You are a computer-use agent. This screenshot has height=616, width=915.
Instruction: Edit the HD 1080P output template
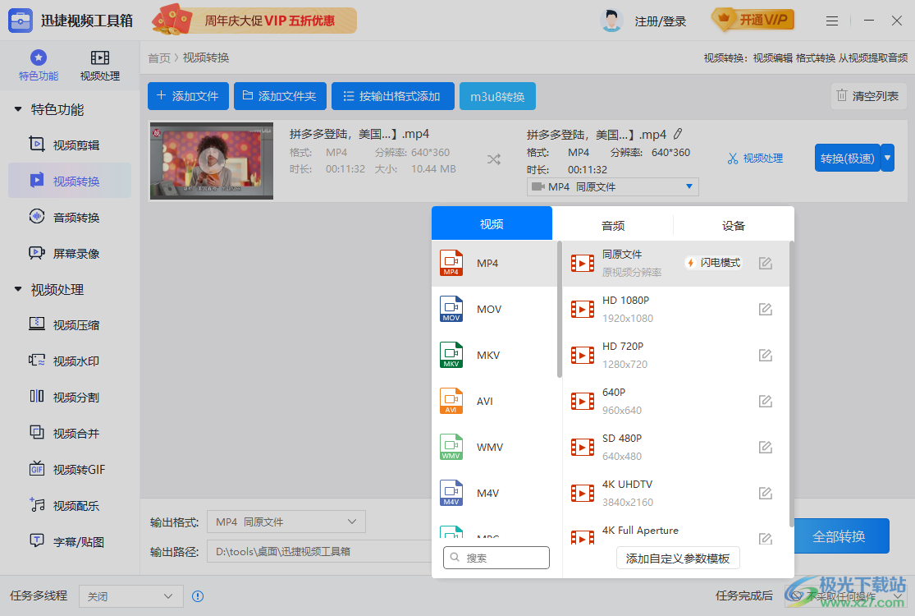pyautogui.click(x=765, y=309)
